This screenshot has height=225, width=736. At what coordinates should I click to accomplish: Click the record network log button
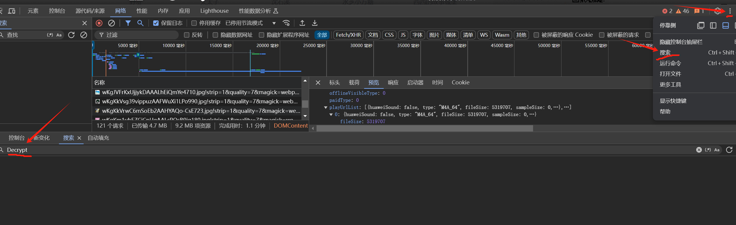click(x=99, y=23)
